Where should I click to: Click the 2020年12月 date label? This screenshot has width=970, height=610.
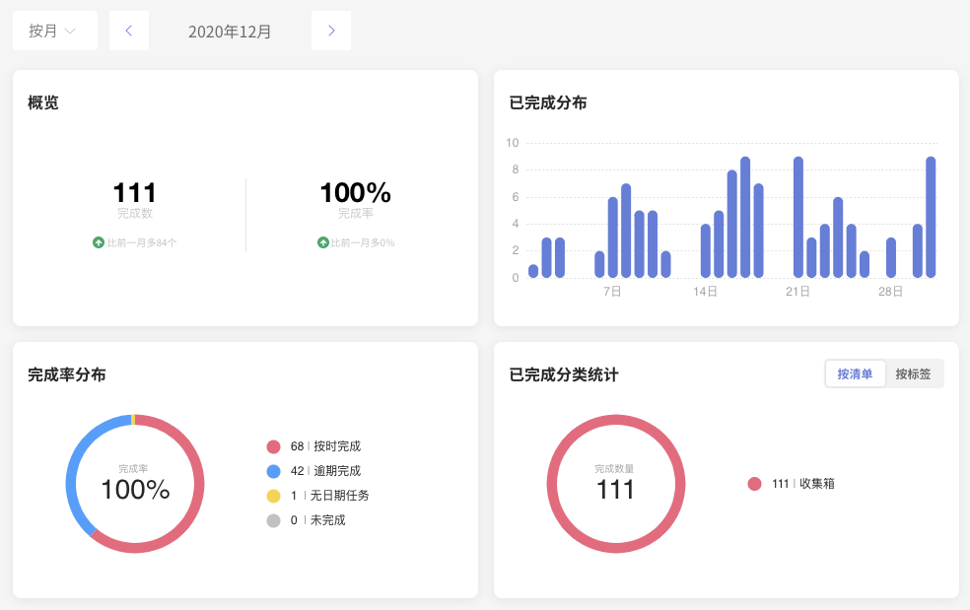pyautogui.click(x=230, y=32)
